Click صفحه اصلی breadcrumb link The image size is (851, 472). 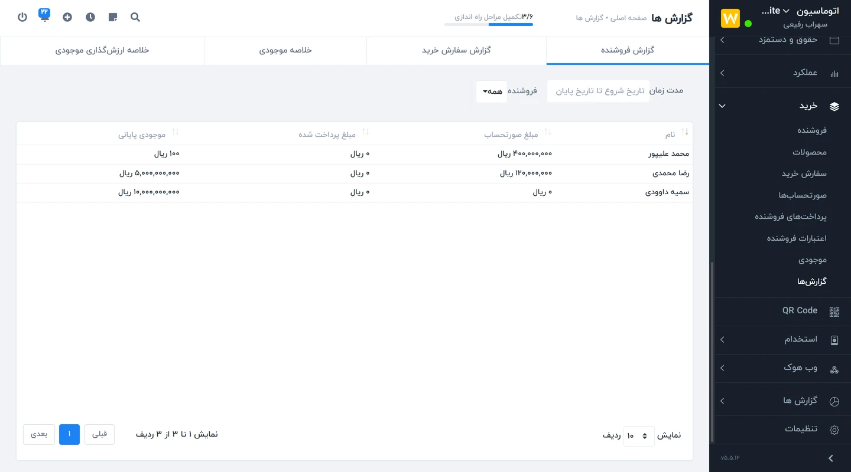[x=628, y=18]
